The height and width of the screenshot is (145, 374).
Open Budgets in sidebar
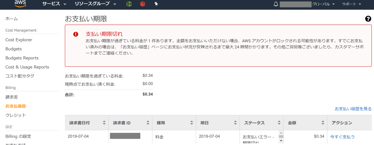click(x=13, y=49)
